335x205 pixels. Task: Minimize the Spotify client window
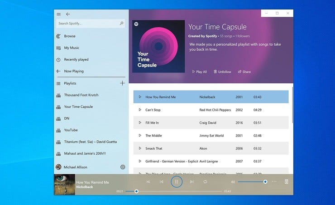click(x=267, y=13)
